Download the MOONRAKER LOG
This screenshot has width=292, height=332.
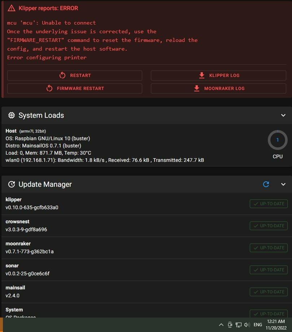218,88
